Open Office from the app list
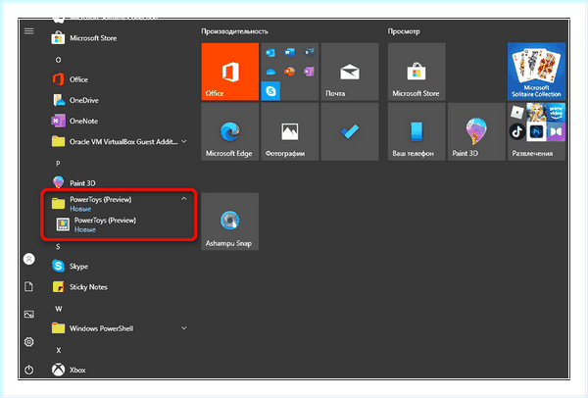Screen dimensions: 588x398 [120, 79]
